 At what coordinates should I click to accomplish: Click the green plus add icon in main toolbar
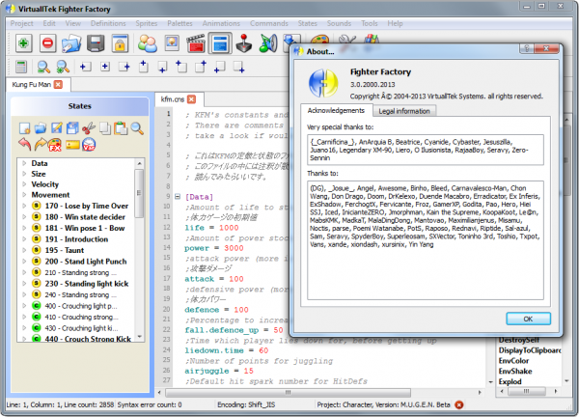tap(23, 43)
